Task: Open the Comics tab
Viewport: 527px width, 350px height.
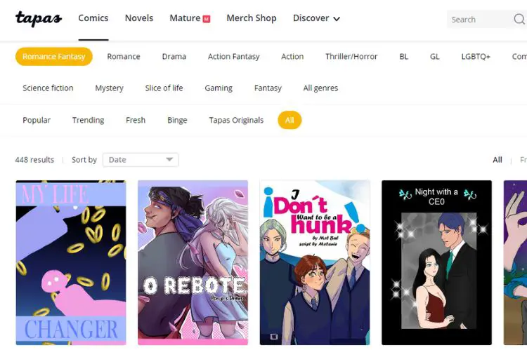Action: tap(93, 18)
